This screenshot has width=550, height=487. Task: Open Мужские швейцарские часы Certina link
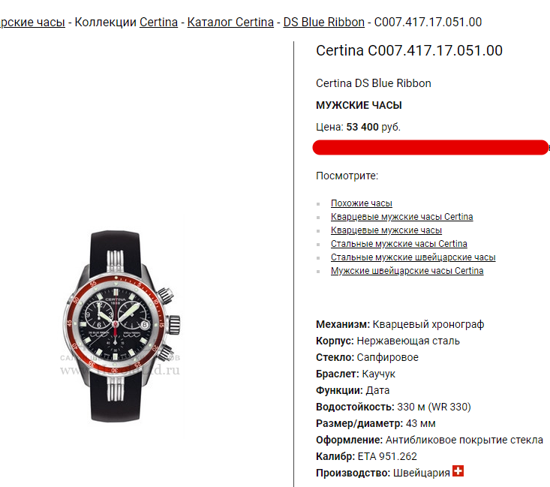407,271
